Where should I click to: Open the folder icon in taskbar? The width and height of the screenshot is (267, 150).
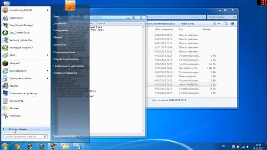point(65,146)
